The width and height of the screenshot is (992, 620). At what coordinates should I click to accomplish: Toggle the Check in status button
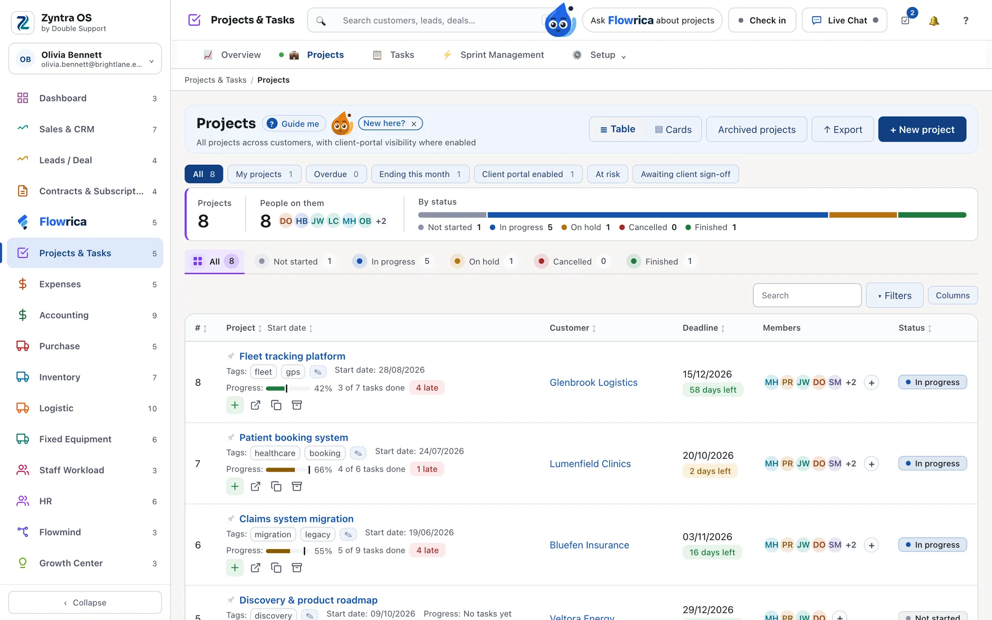[x=762, y=20]
